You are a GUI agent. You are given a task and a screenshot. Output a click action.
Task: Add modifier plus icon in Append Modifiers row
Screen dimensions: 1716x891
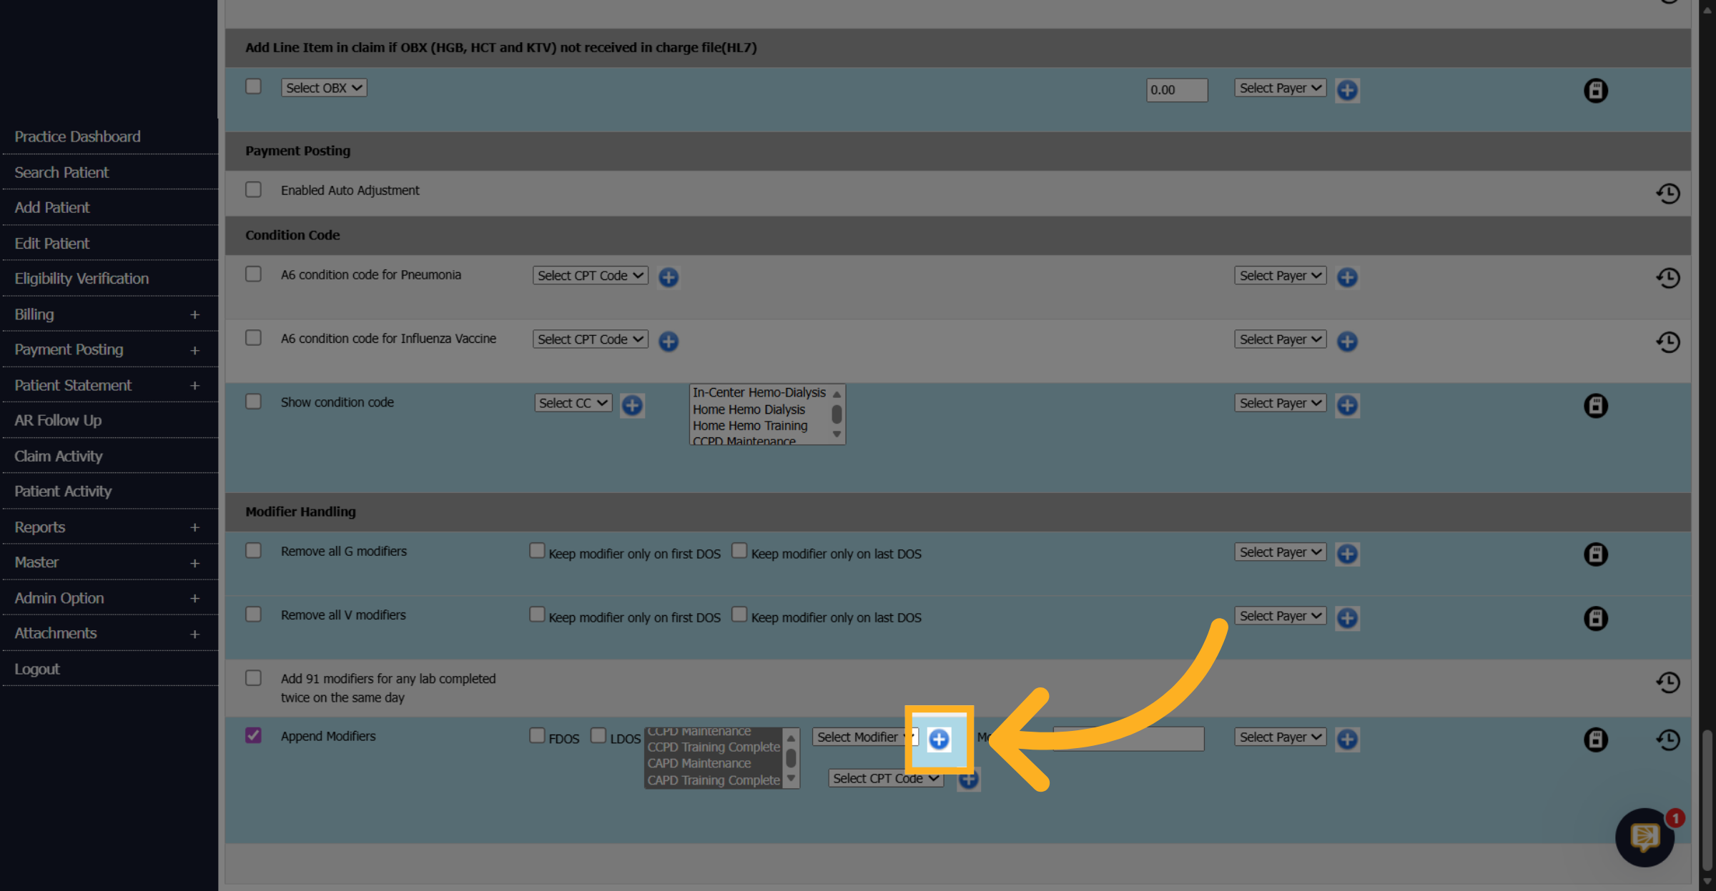(939, 740)
